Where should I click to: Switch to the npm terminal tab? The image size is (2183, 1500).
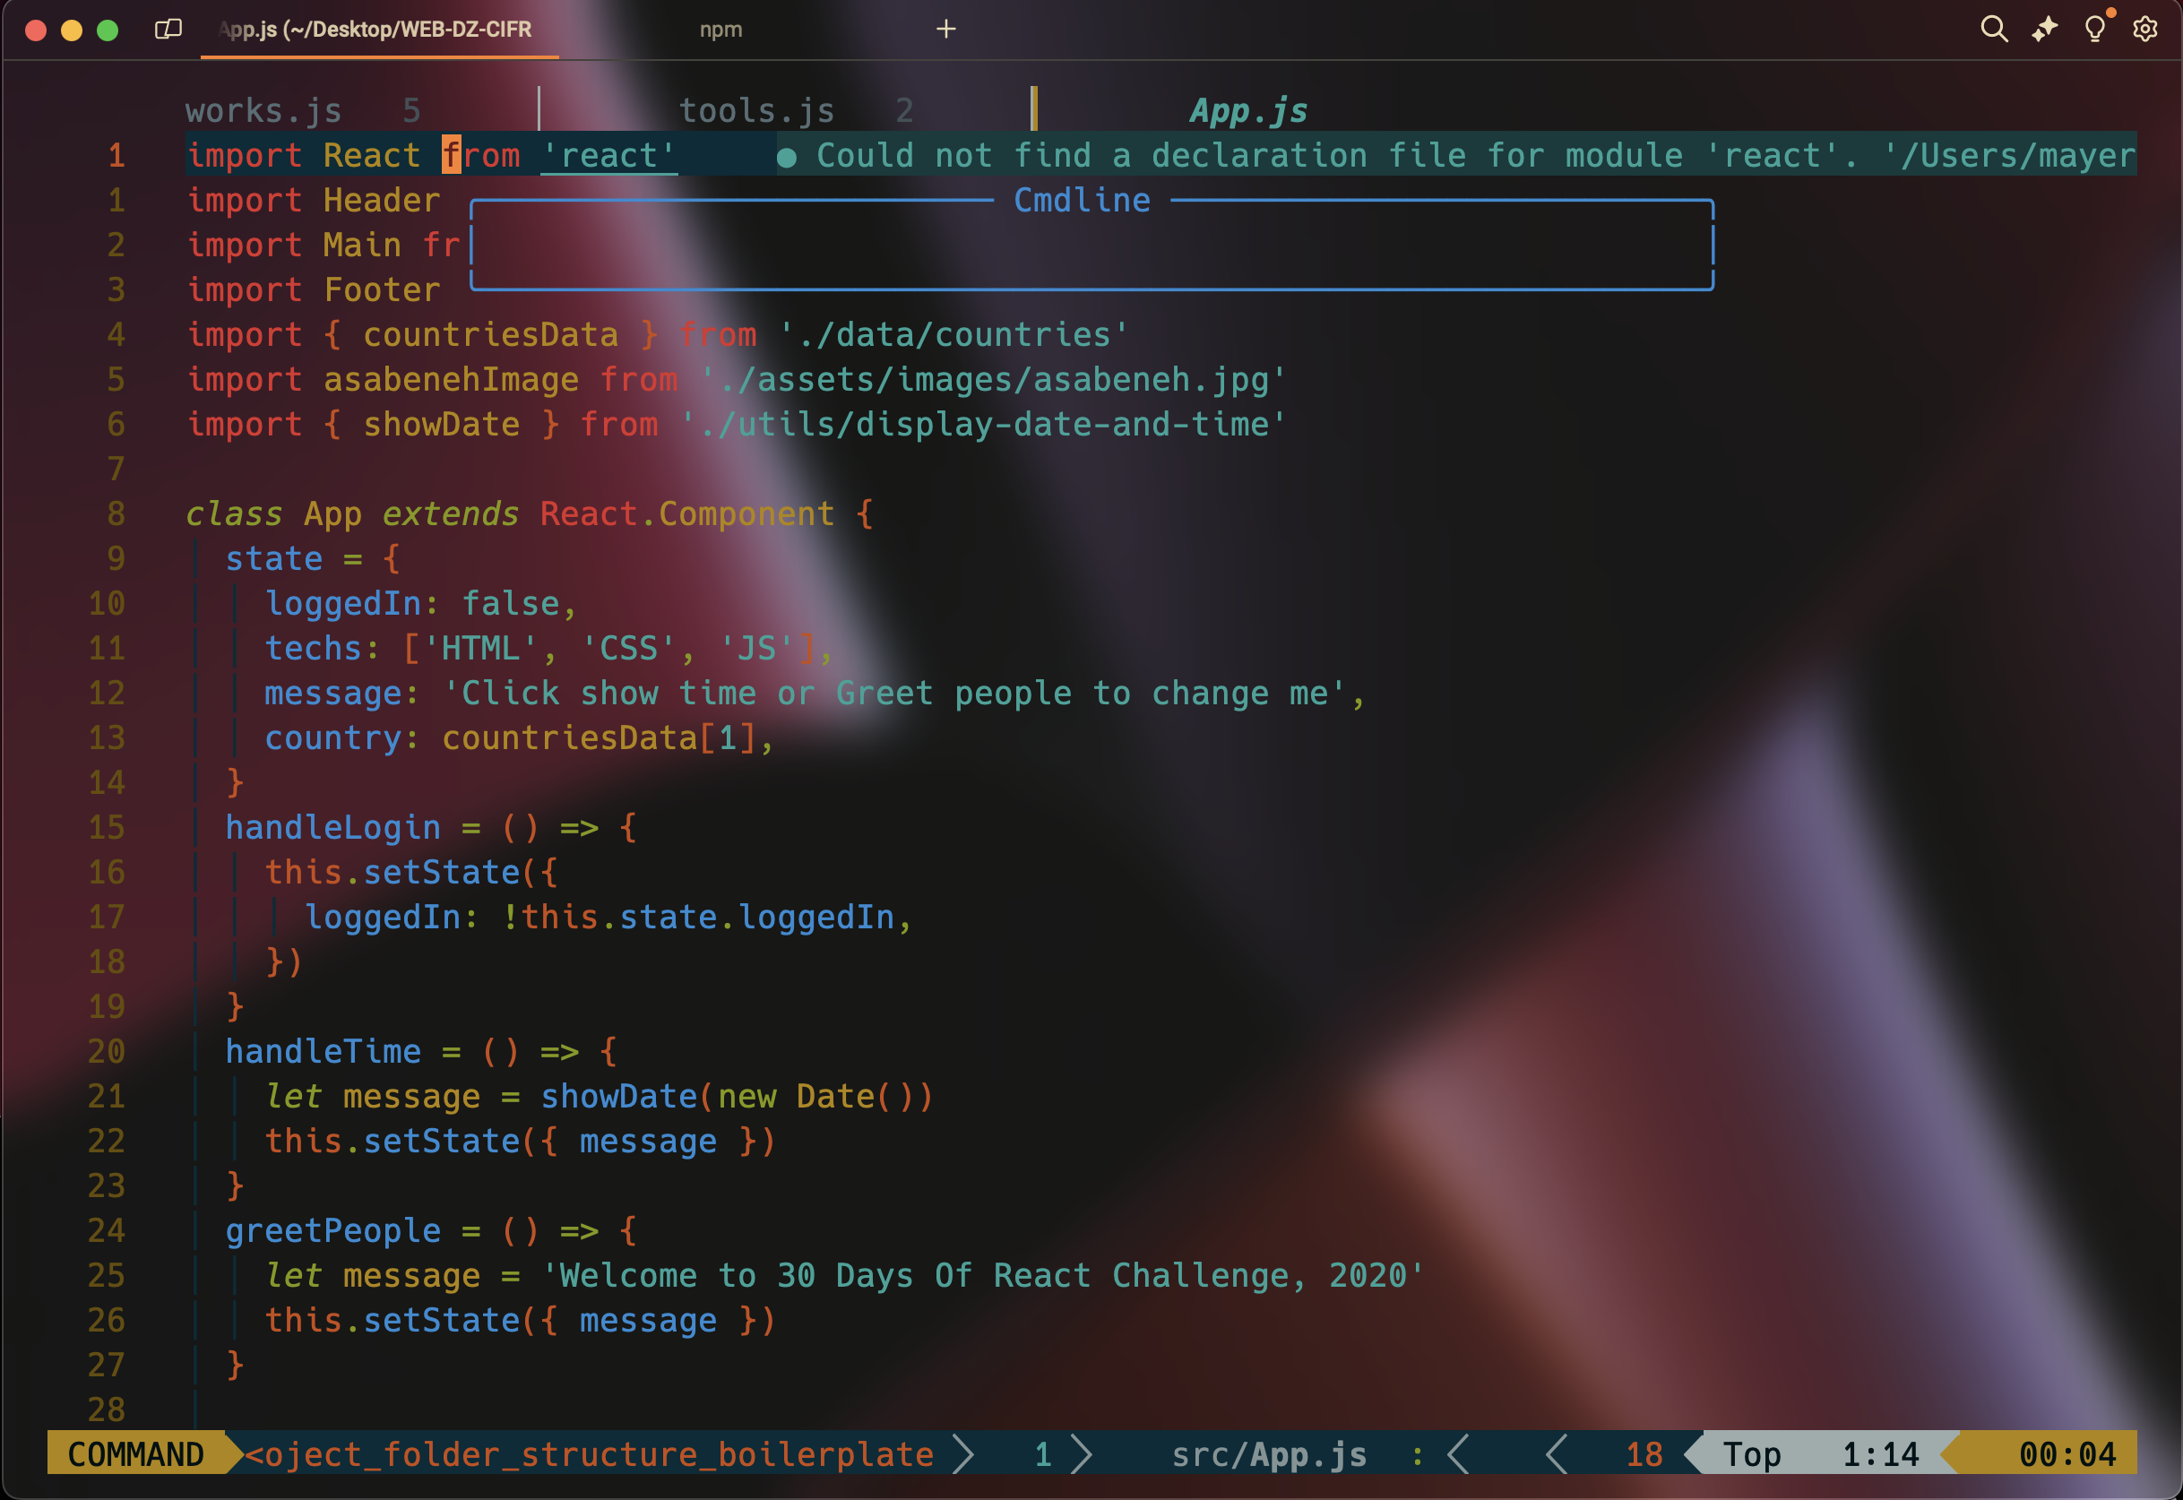click(x=720, y=30)
